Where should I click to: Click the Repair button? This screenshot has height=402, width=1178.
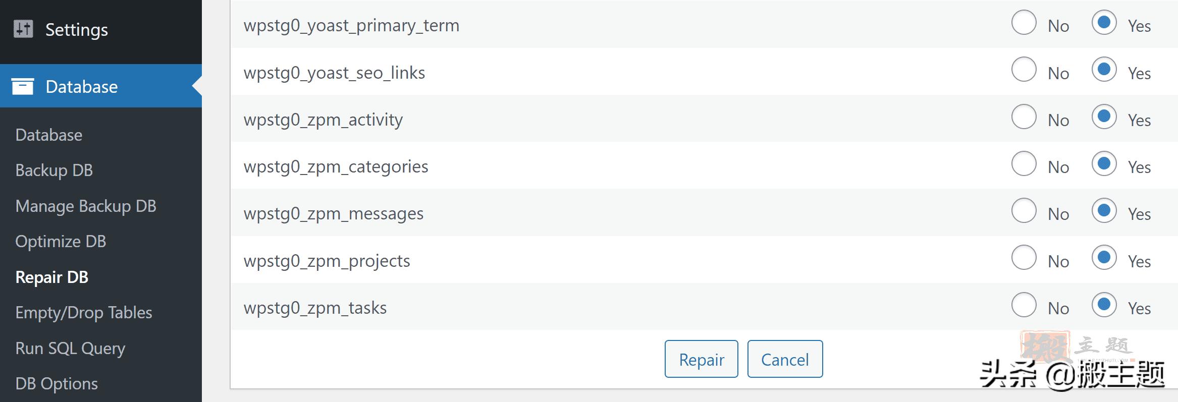pyautogui.click(x=701, y=359)
